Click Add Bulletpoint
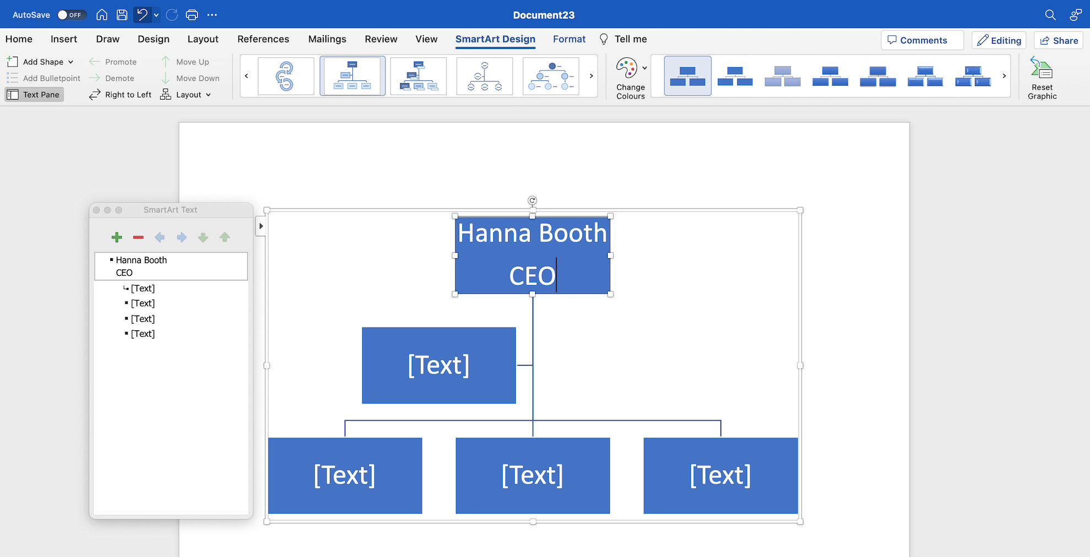This screenshot has width=1090, height=557. coord(43,78)
